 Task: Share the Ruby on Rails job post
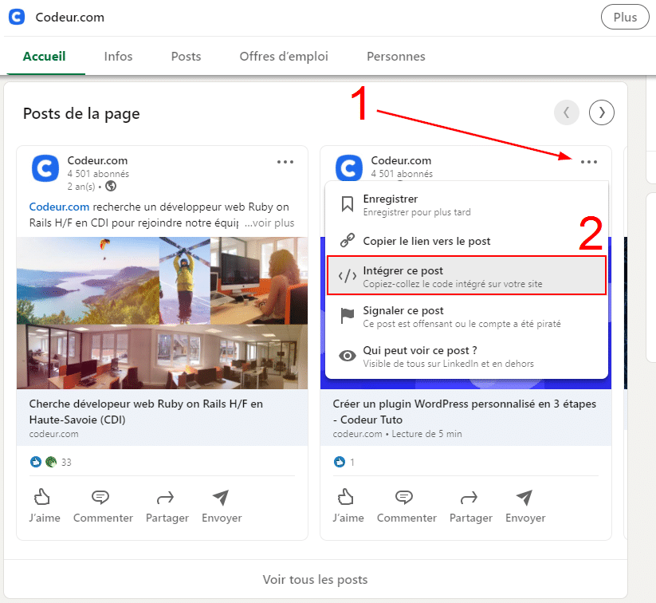coord(167,506)
